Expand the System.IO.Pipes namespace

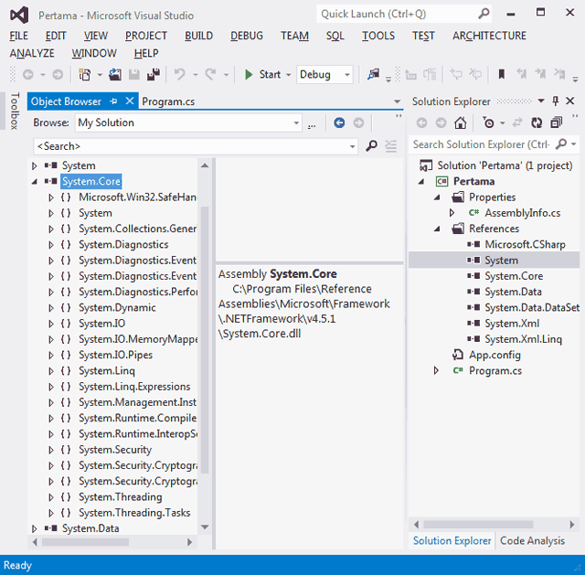pyautogui.click(x=51, y=355)
